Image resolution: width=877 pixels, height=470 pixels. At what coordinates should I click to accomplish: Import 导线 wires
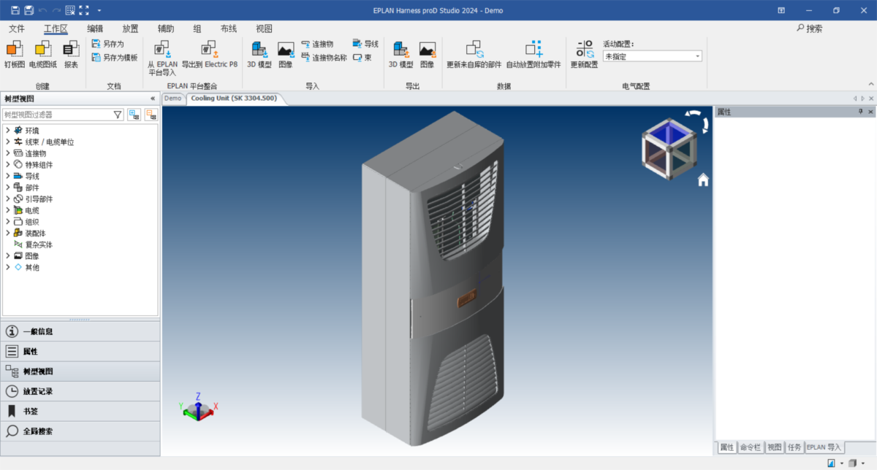[x=365, y=44]
